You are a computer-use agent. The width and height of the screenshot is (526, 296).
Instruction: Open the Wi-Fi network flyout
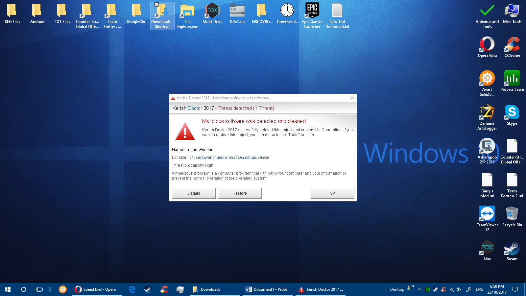coord(452,289)
